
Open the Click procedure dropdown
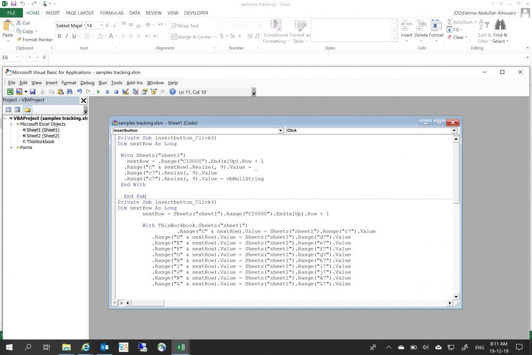coord(454,130)
